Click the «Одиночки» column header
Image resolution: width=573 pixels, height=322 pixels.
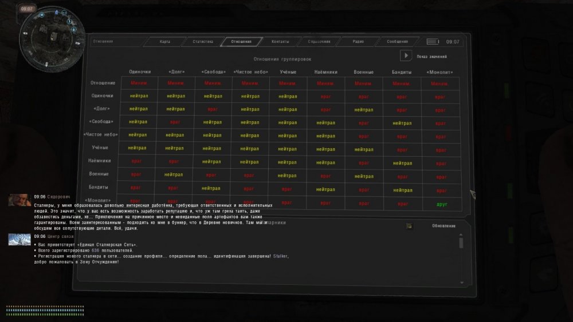tap(140, 72)
